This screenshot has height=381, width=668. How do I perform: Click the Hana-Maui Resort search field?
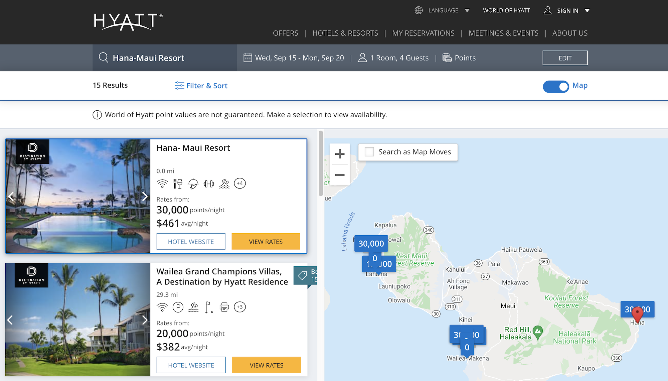click(165, 58)
